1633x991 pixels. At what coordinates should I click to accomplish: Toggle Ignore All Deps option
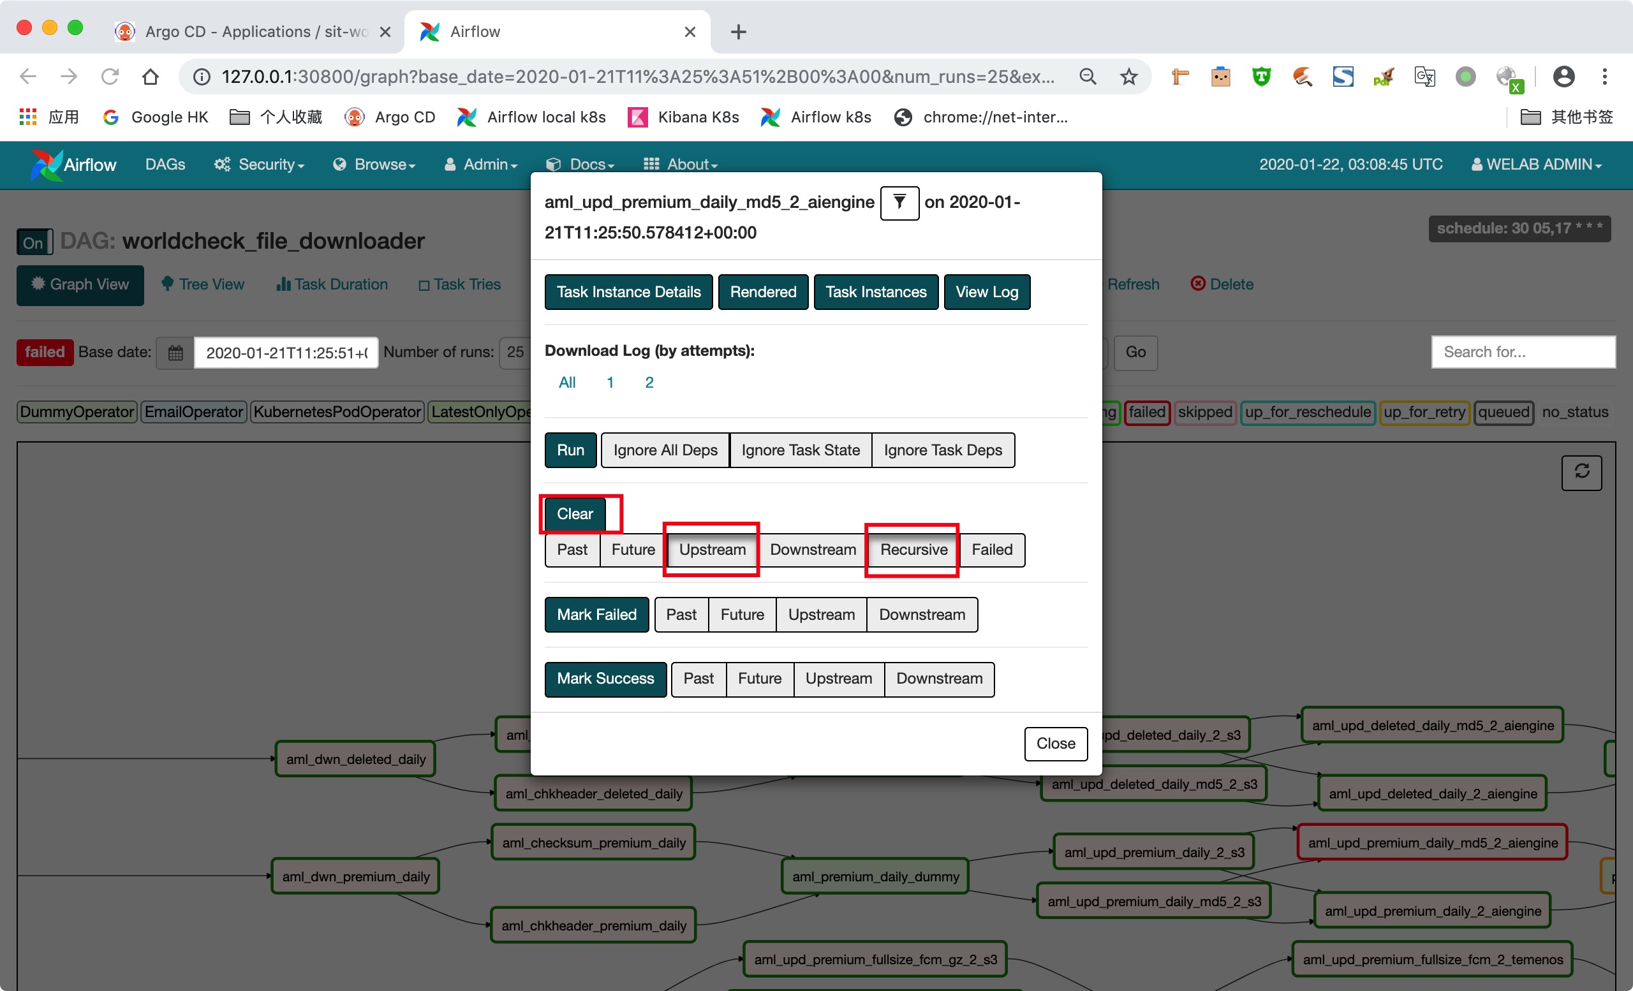point(665,450)
